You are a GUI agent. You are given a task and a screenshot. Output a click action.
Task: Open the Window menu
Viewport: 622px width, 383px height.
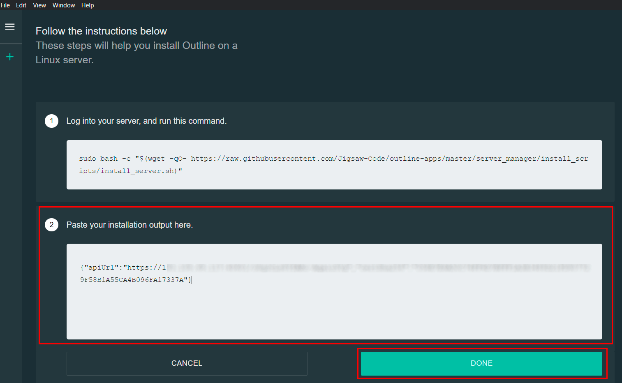click(x=64, y=5)
